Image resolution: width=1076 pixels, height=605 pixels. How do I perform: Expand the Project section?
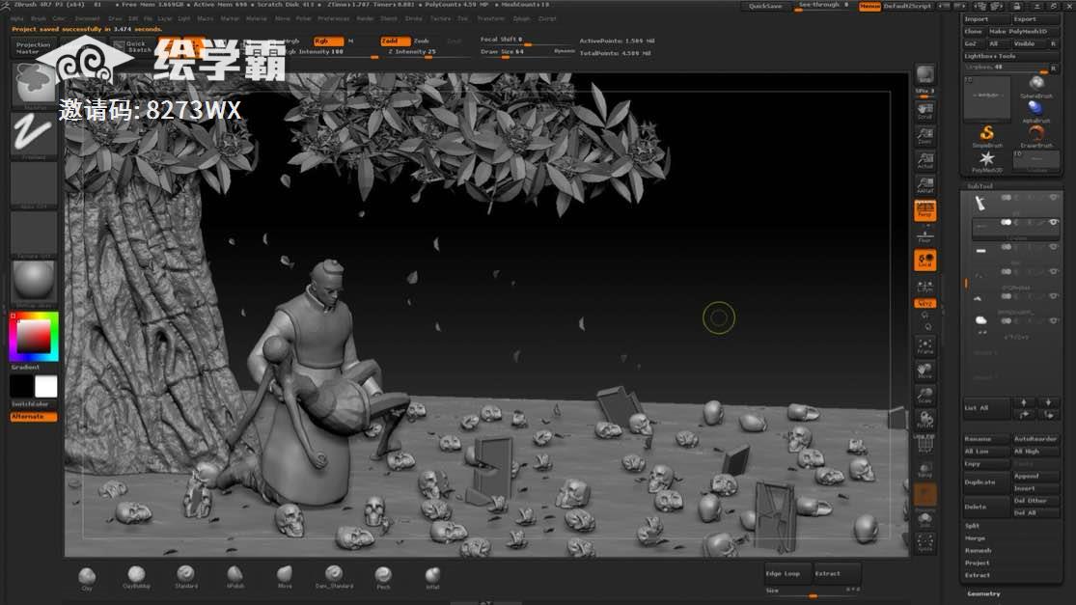pyautogui.click(x=977, y=564)
